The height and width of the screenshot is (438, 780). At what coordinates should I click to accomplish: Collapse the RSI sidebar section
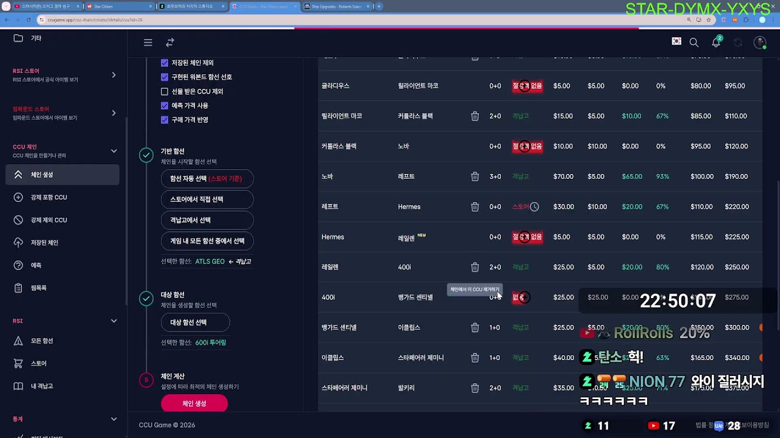pos(113,321)
